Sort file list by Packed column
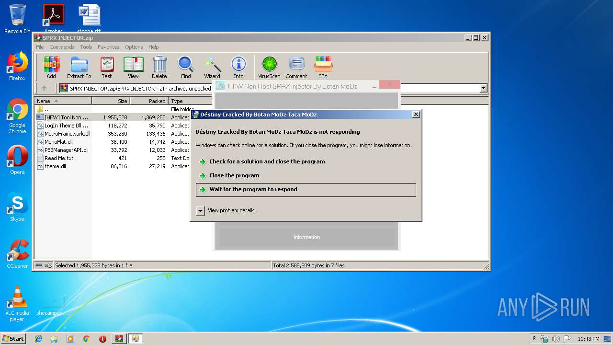The height and width of the screenshot is (345, 613). (149, 101)
